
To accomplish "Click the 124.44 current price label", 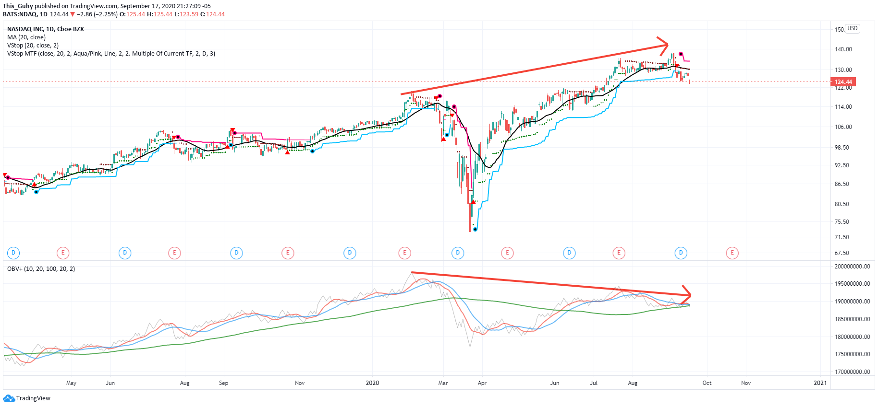I will (843, 82).
